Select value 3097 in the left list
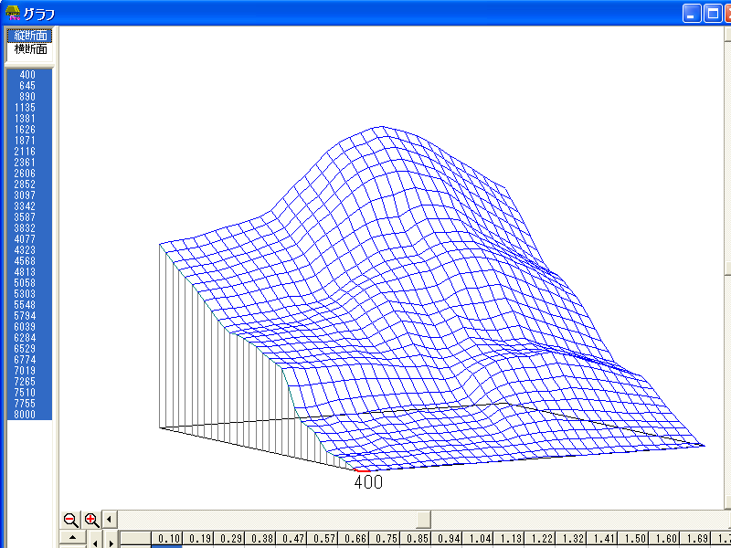 tap(29, 195)
